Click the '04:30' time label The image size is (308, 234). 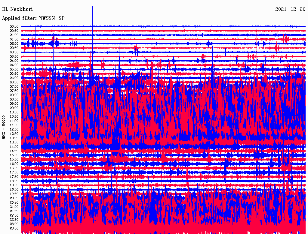pyautogui.click(x=14, y=65)
